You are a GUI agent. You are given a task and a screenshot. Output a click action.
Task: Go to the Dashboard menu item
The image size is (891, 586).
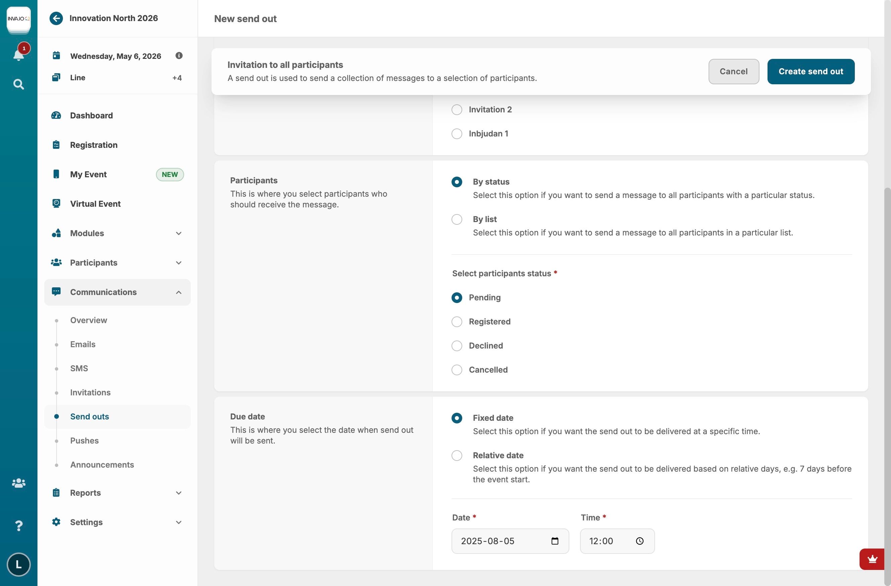point(91,115)
